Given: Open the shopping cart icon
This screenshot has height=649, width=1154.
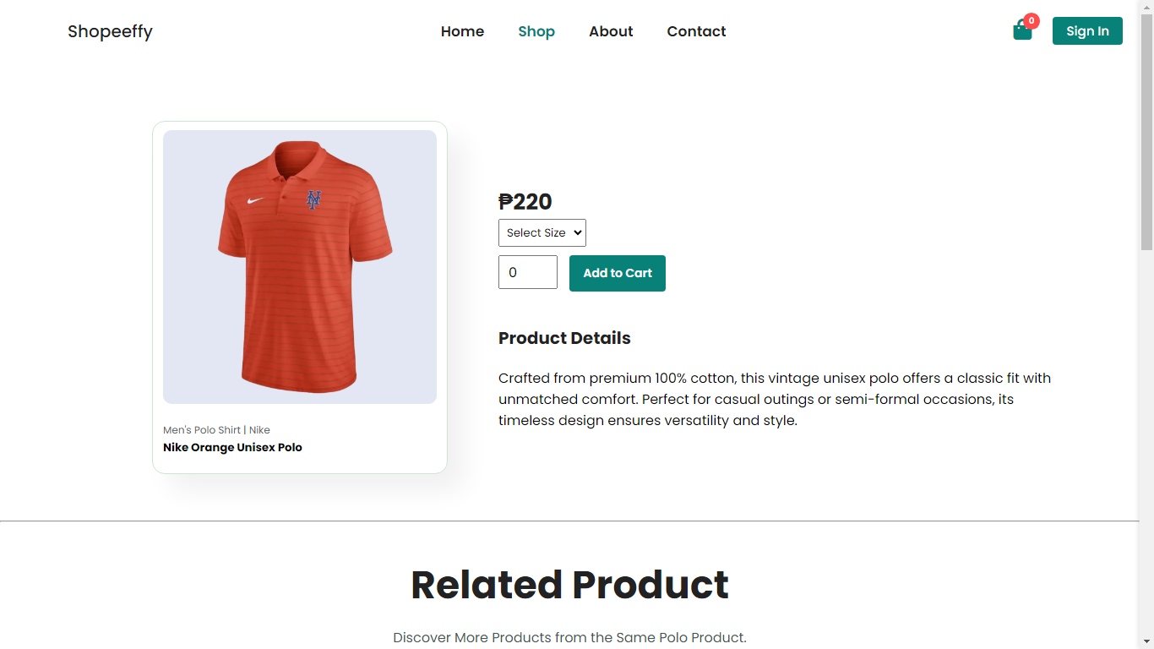Looking at the screenshot, I should tap(1022, 31).
